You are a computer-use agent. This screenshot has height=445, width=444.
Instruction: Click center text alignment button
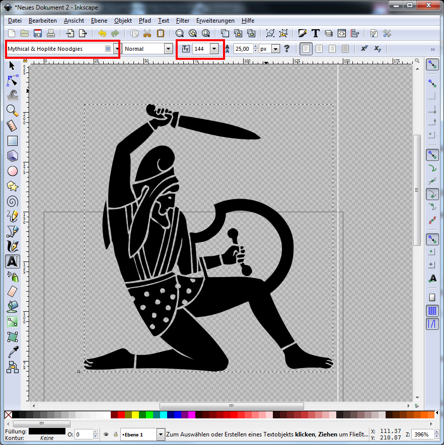[x=319, y=49]
